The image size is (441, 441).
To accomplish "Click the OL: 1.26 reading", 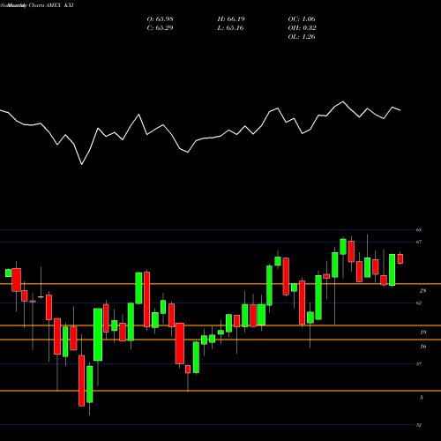I will 302,37.
